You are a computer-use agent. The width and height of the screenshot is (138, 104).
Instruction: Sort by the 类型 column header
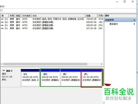pyautogui.click(x=18, y=16)
